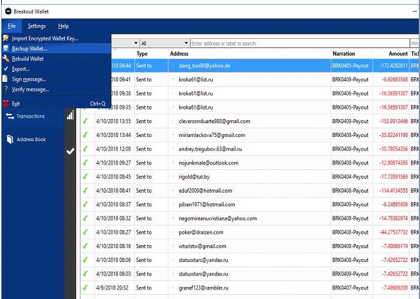Select Backup Wallet from File menu
The width and height of the screenshot is (420, 299).
pyautogui.click(x=56, y=48)
